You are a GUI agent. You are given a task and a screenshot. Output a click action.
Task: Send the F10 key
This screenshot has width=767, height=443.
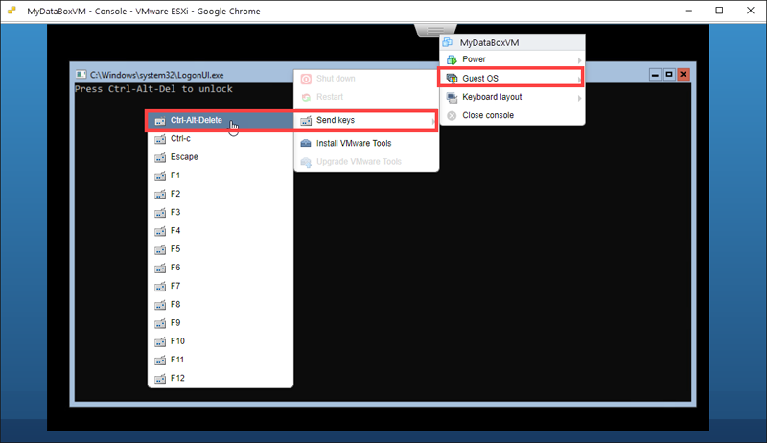[221, 341]
